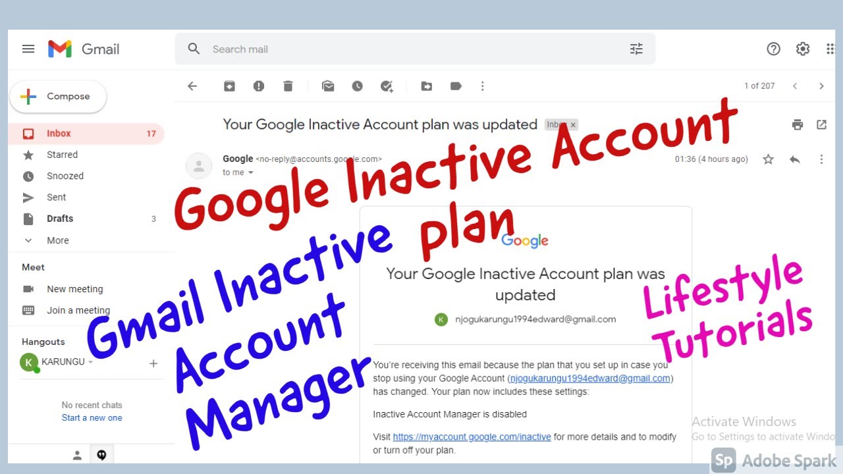Open the Starred folder
This screenshot has height=474, width=843.
[x=86, y=155]
